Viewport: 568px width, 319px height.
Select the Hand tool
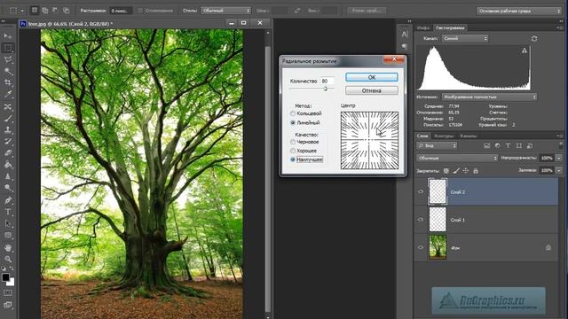click(x=8, y=248)
